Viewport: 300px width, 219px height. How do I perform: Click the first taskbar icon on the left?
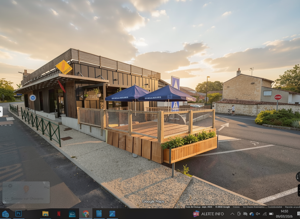point(5,214)
